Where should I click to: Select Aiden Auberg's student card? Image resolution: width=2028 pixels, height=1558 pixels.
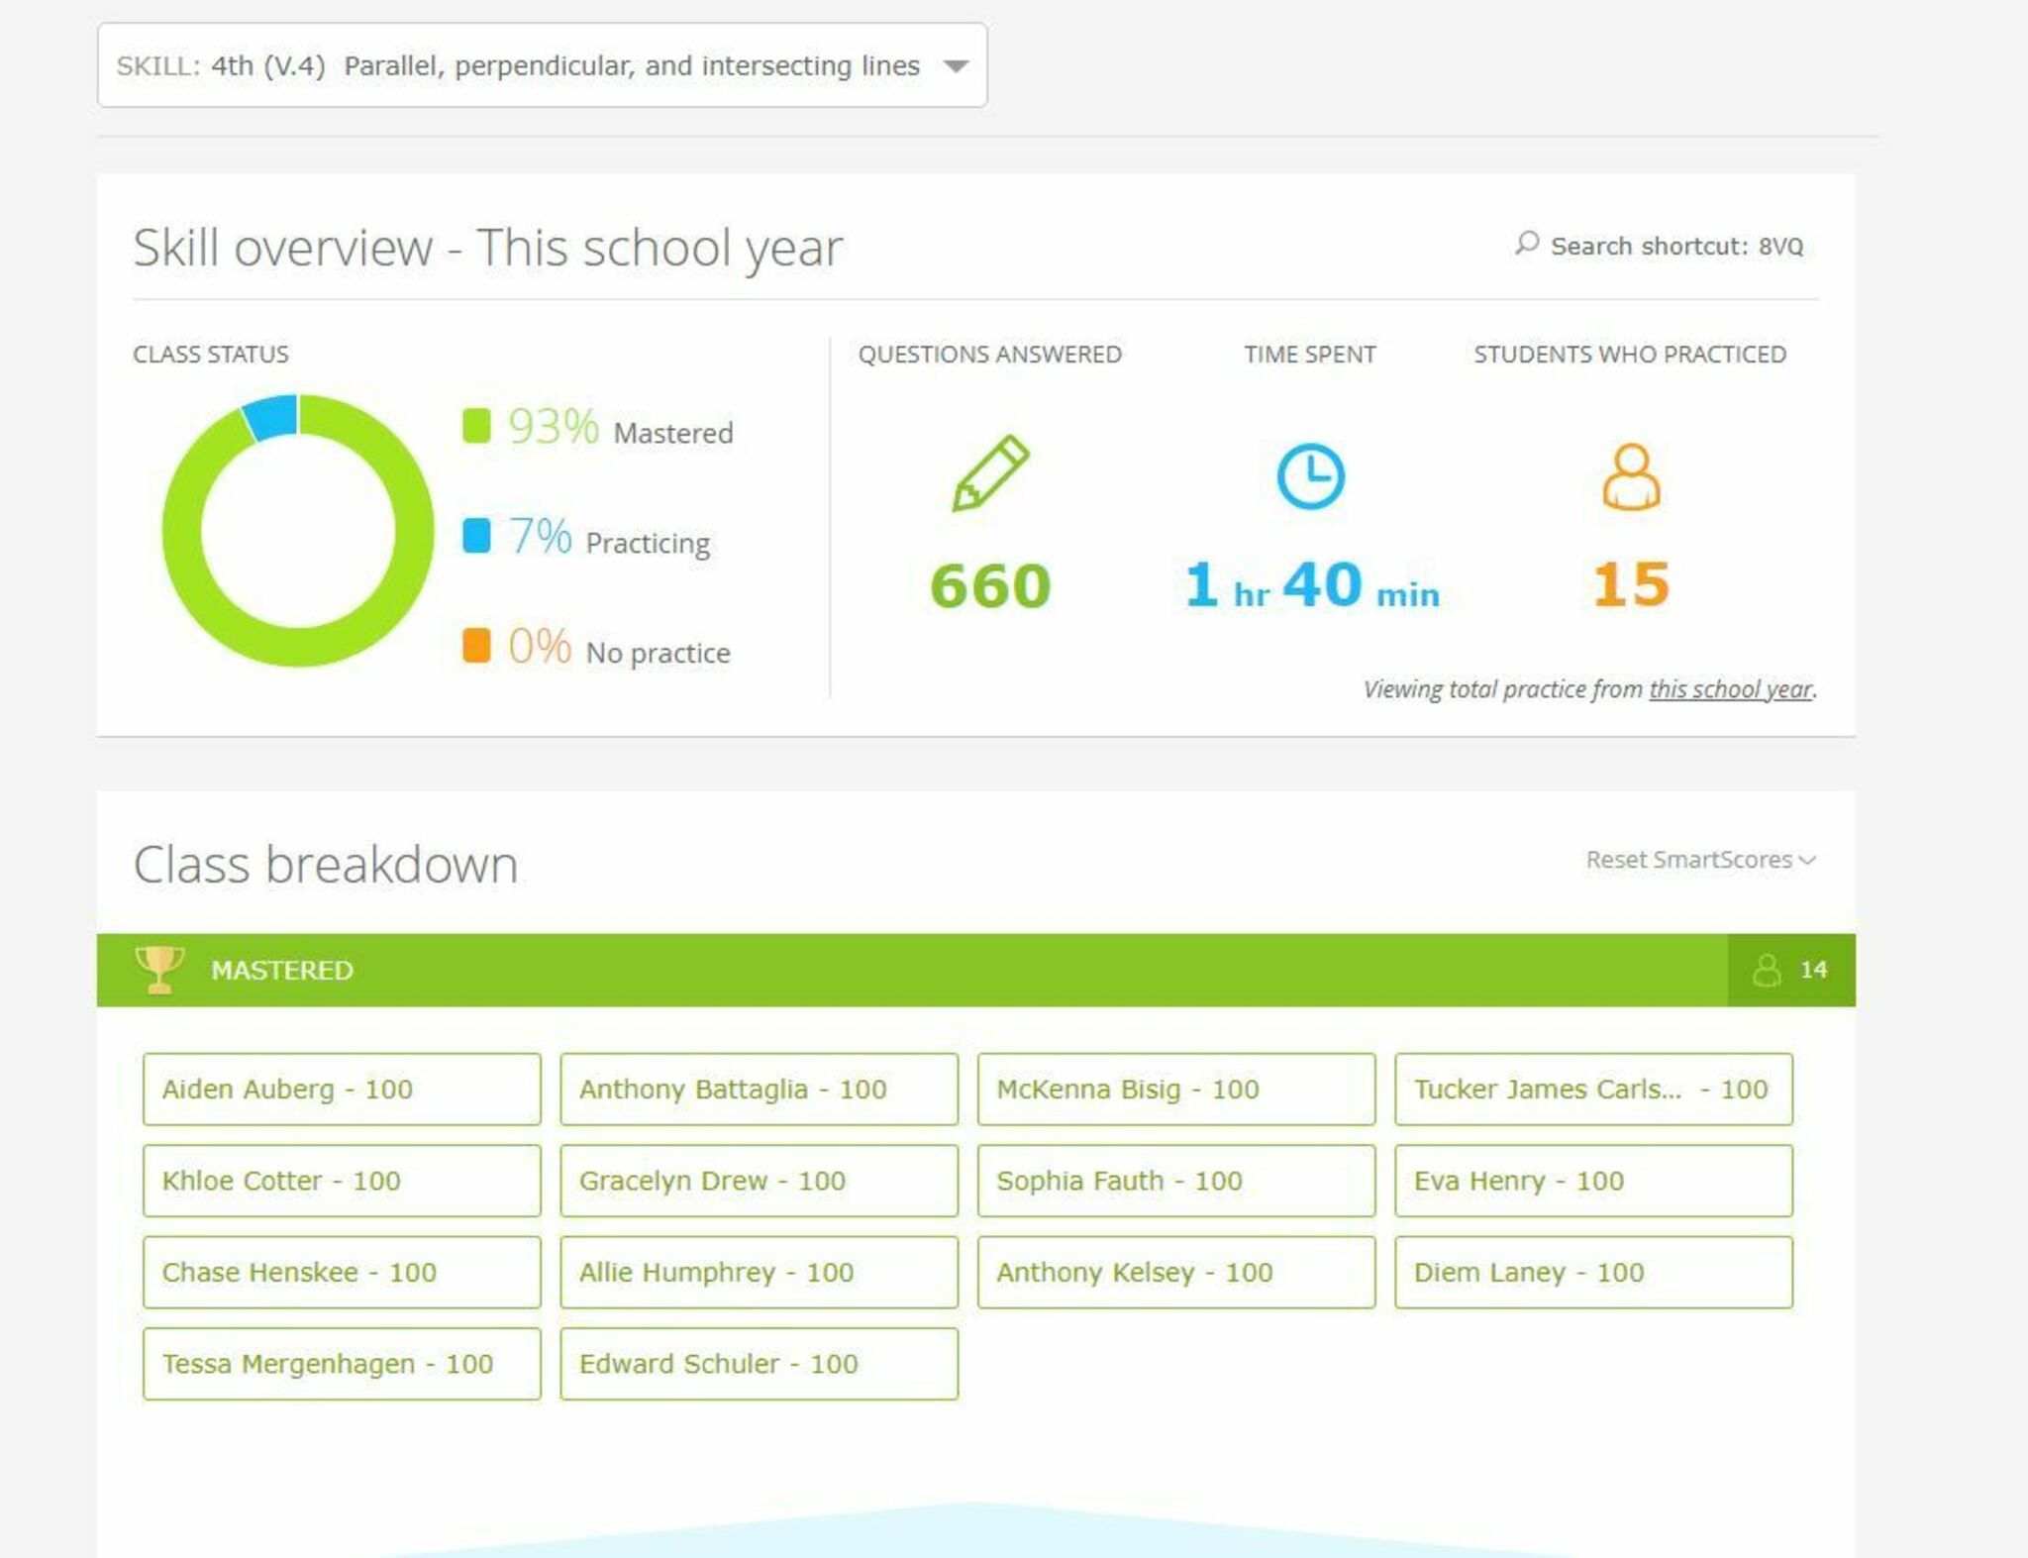(x=341, y=1089)
